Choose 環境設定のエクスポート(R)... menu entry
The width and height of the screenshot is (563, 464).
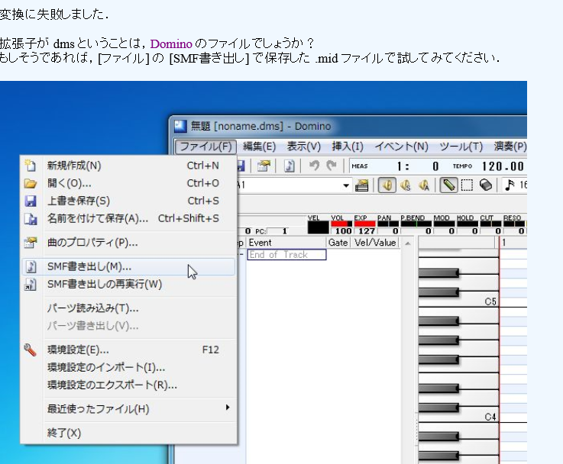[x=128, y=385]
